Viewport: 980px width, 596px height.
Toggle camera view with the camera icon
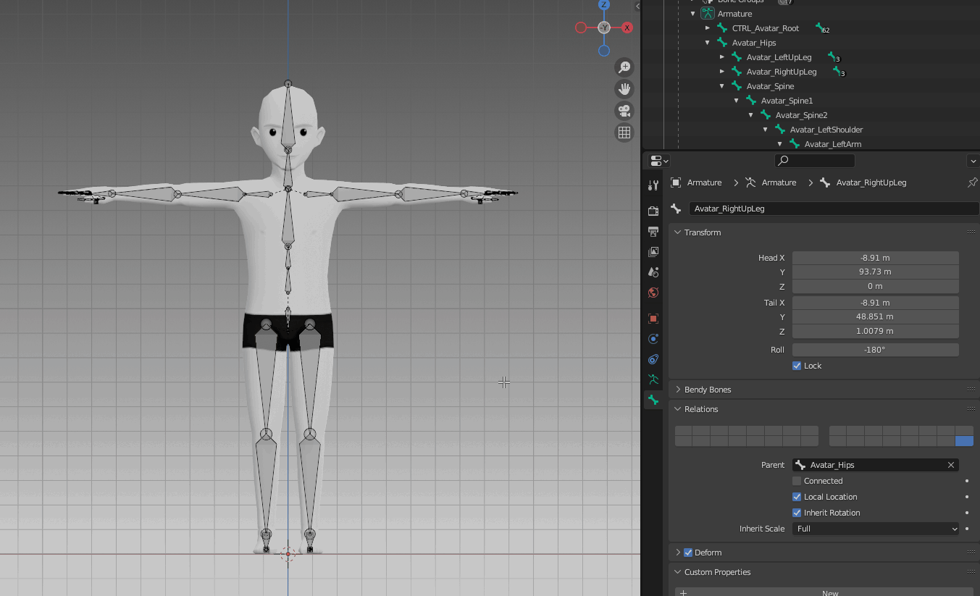pos(624,111)
